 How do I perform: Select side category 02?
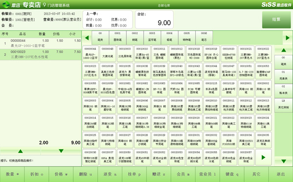pyautogui.click(x=283, y=91)
